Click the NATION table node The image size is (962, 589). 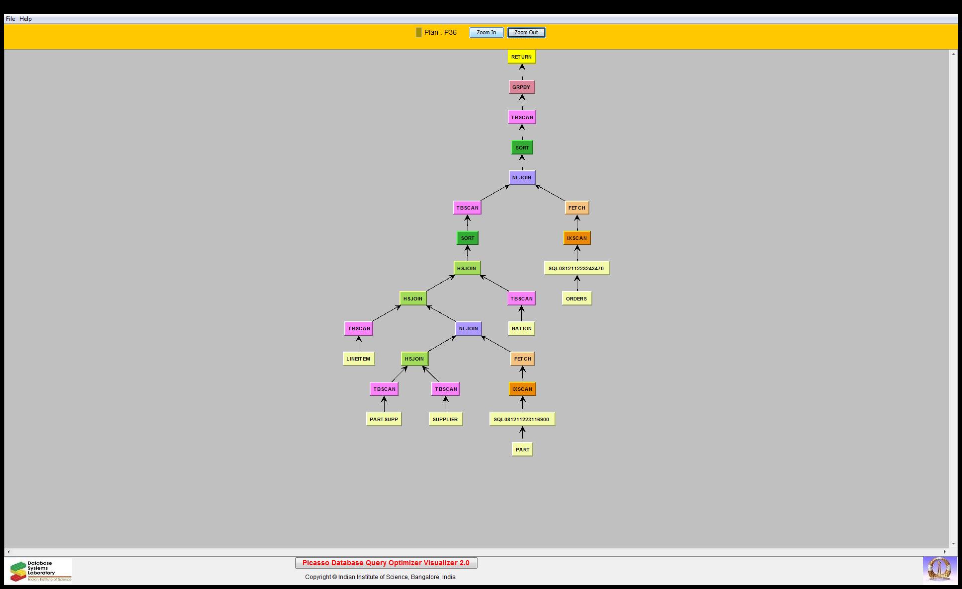(x=521, y=328)
